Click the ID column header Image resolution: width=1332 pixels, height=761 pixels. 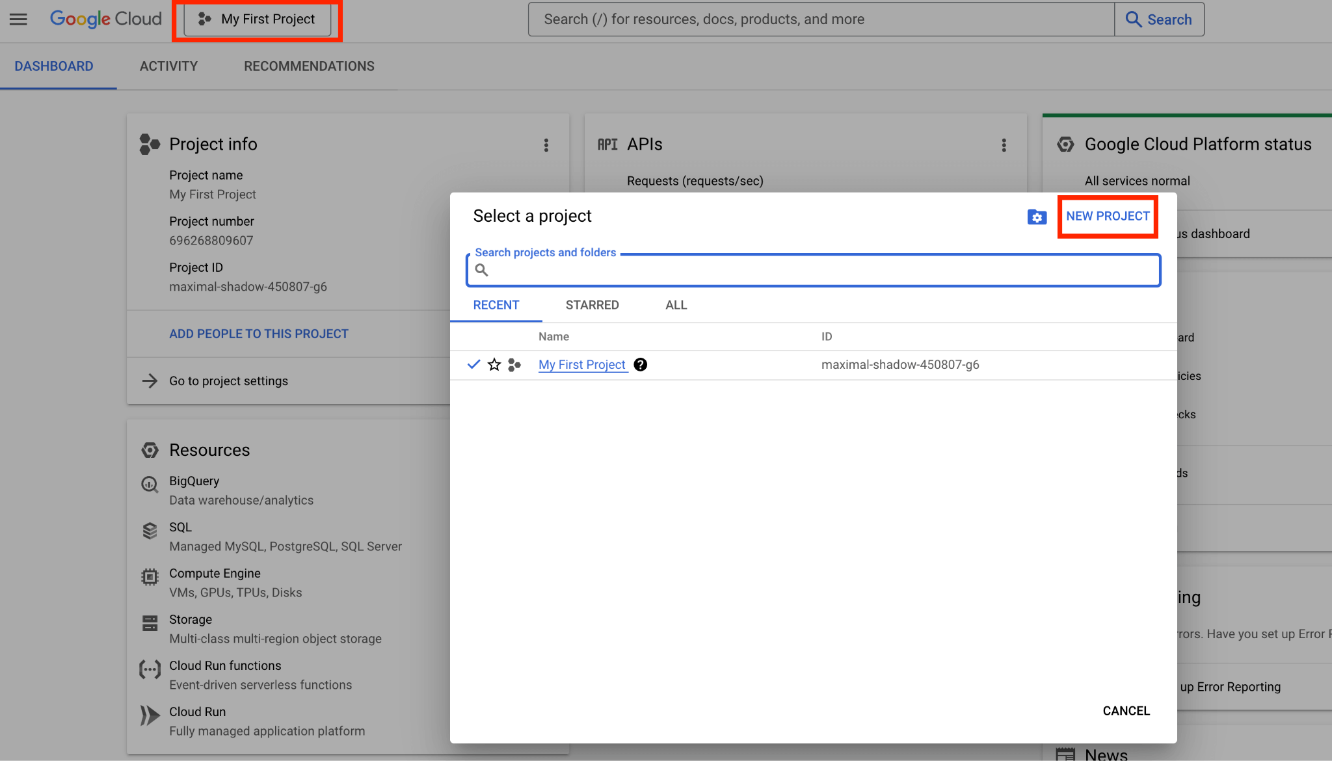[827, 336]
